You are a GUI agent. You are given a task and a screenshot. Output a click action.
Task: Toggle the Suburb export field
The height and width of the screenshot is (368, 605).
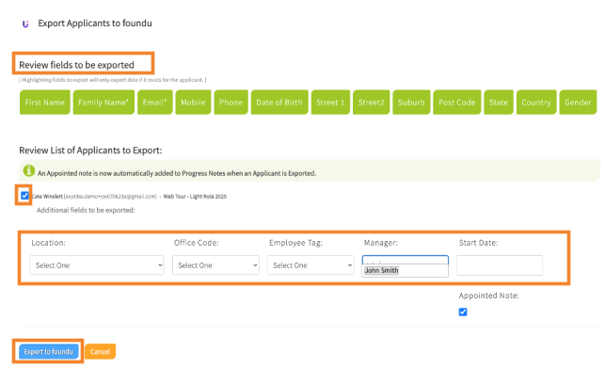pyautogui.click(x=411, y=103)
